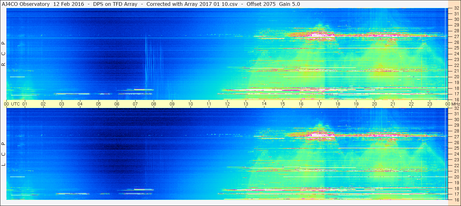The width and height of the screenshot is (461, 206).
Task: Click the 16 MHz tick on RCP frequency scale
Action: click(x=456, y=100)
